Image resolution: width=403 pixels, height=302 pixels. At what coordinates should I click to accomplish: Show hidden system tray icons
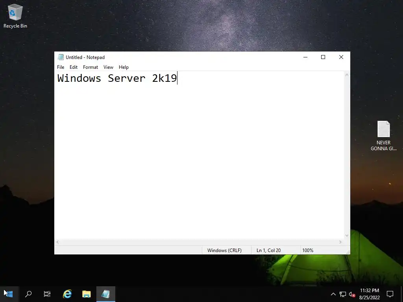(x=333, y=294)
